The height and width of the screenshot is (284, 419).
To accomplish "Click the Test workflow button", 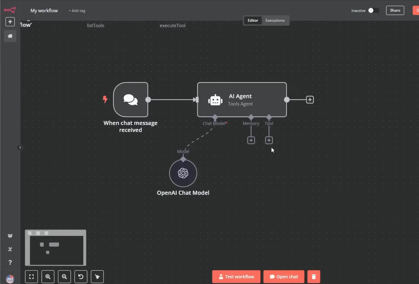I will coord(236,277).
